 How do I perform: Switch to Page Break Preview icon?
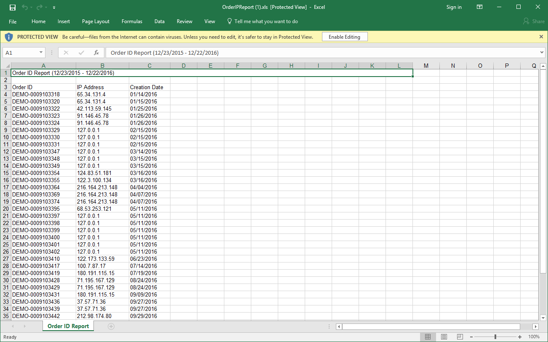(x=460, y=337)
